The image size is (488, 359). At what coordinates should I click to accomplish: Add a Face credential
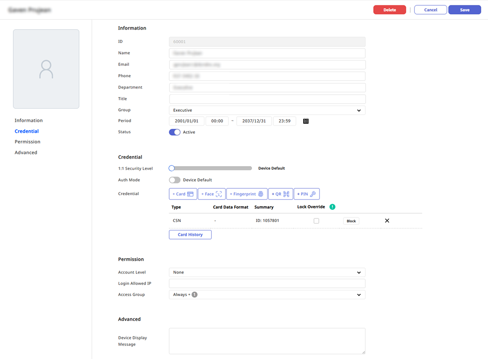tap(211, 194)
